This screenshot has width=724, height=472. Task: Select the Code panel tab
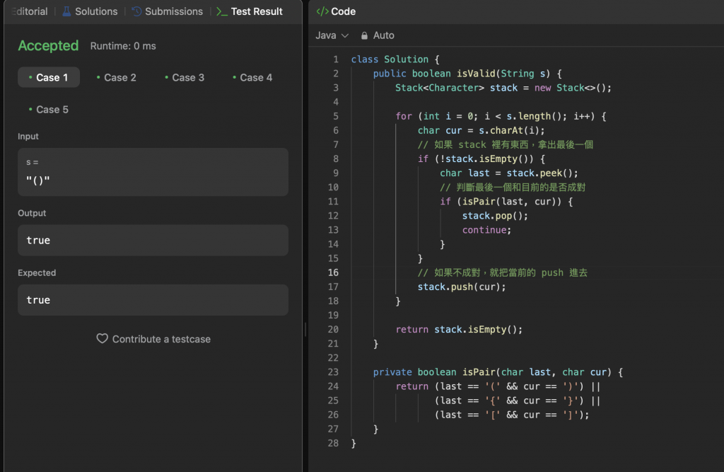[x=336, y=11]
